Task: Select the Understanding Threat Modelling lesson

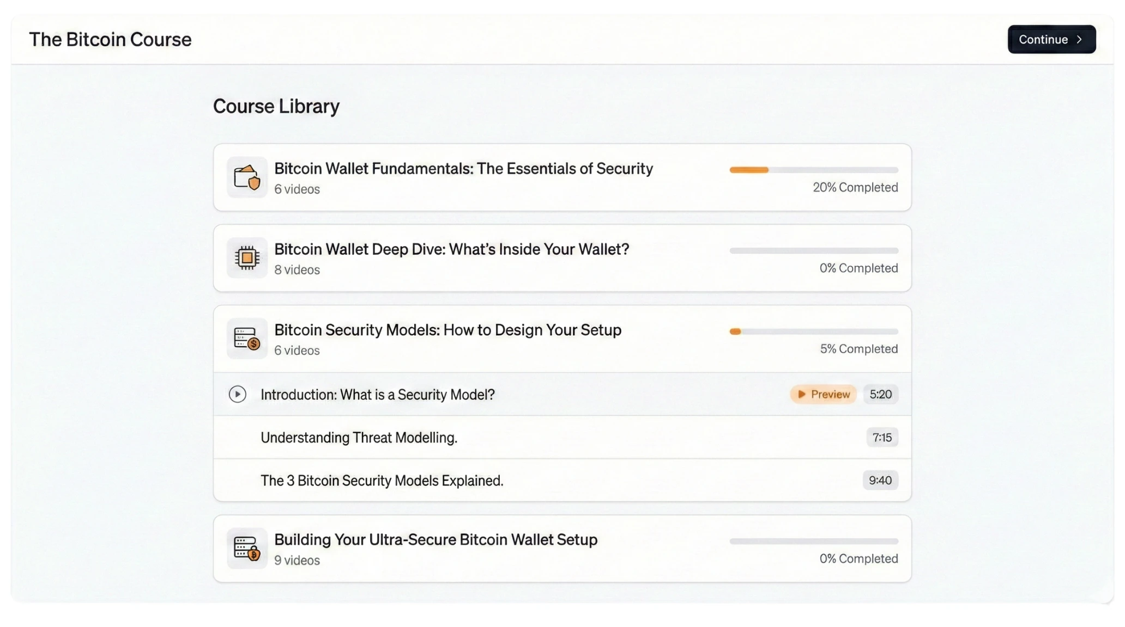Action: 359,437
